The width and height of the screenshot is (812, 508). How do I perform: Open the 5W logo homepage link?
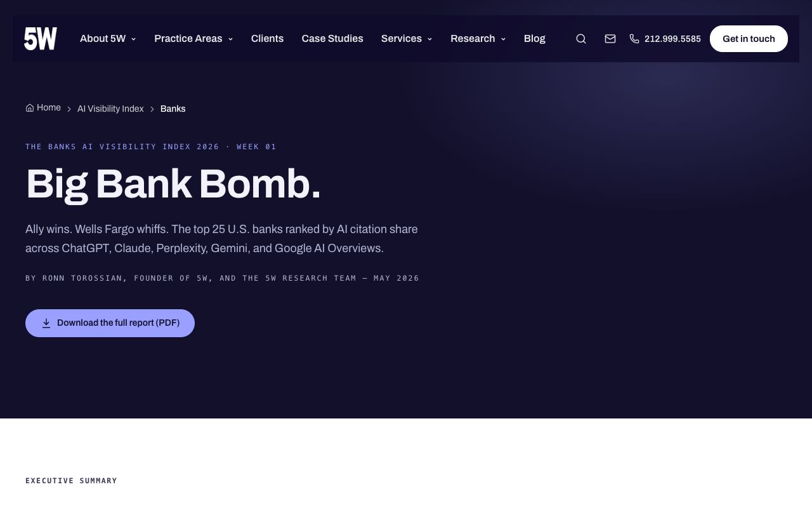click(41, 39)
